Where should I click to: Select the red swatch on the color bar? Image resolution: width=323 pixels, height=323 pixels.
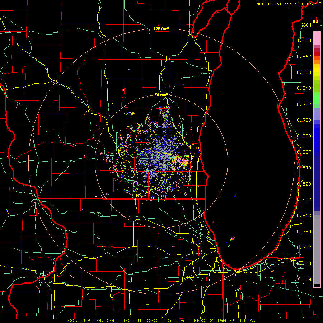click(317, 54)
